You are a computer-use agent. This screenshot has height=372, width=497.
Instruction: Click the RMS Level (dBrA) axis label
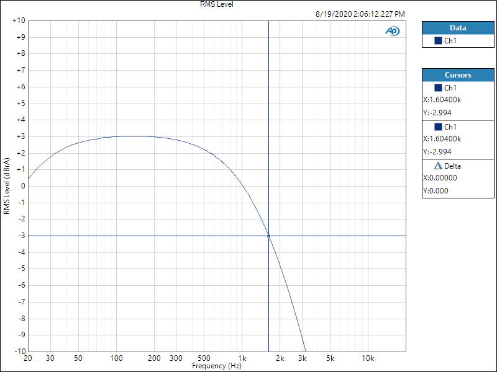[x=7, y=186]
